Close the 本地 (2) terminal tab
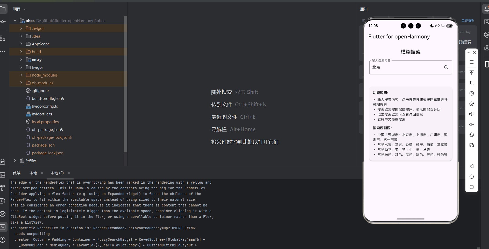This screenshot has height=249, width=489. click(69, 173)
